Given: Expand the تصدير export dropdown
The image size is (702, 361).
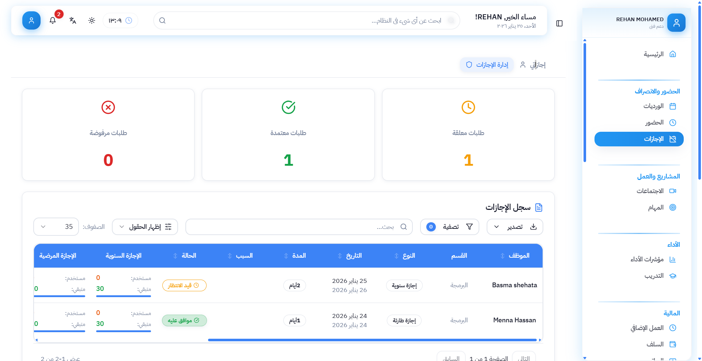Looking at the screenshot, I should [515, 227].
